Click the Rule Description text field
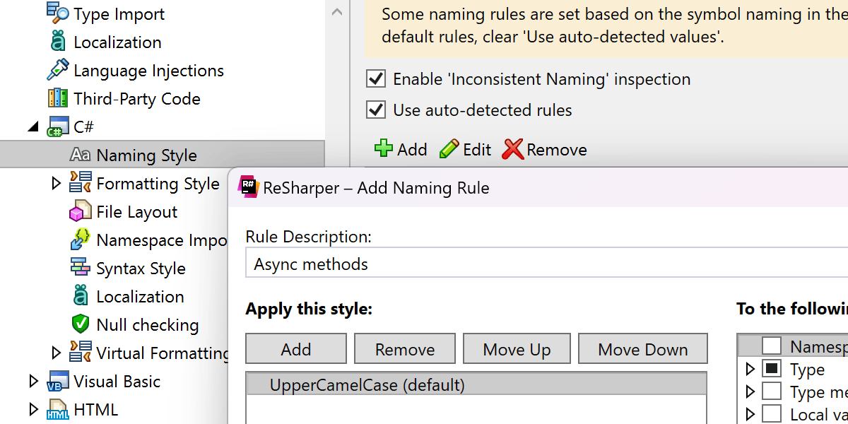848x424 pixels. point(544,264)
